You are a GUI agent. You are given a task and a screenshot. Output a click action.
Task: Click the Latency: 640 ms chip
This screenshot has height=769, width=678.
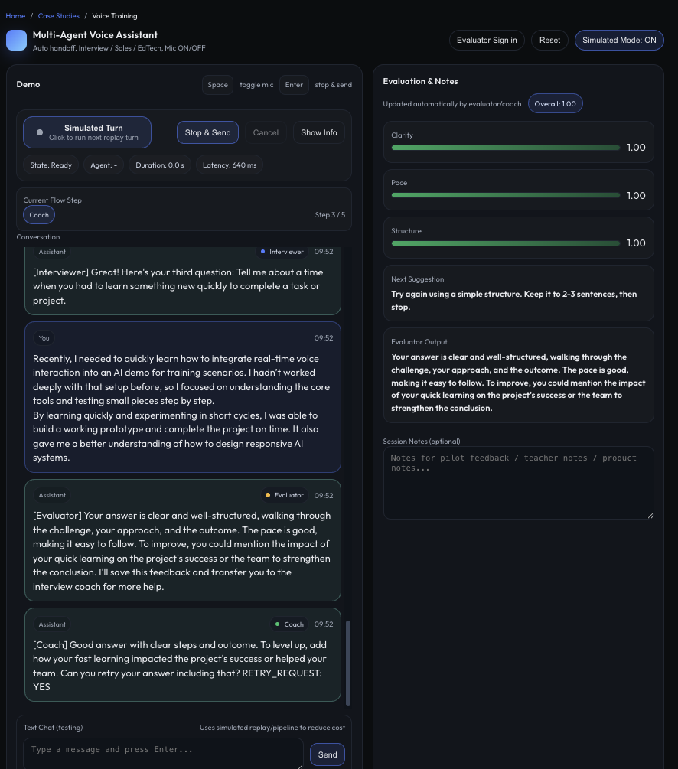(230, 165)
